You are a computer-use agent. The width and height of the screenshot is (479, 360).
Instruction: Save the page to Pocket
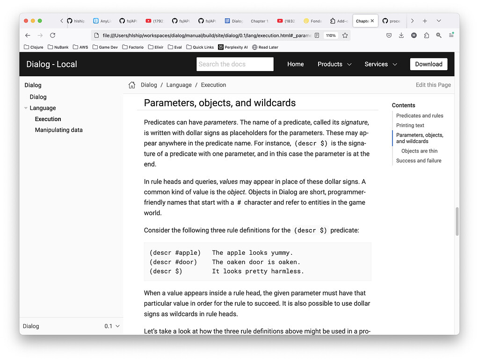click(389, 35)
